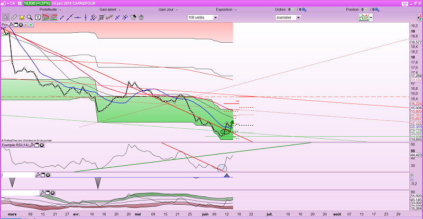423x219 pixels.
Task: Close the third indicator panel
Action: click(48, 175)
